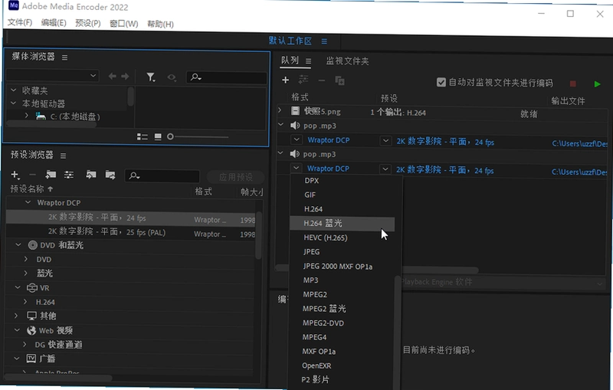
Task: Choose HEVC (H.265) from format list
Action: (325, 238)
